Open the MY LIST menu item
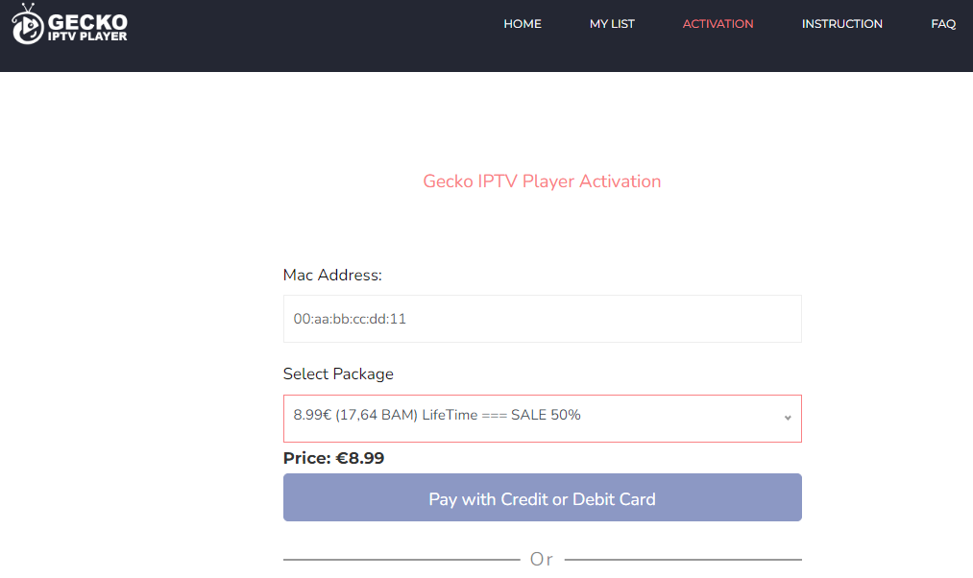 pyautogui.click(x=612, y=24)
